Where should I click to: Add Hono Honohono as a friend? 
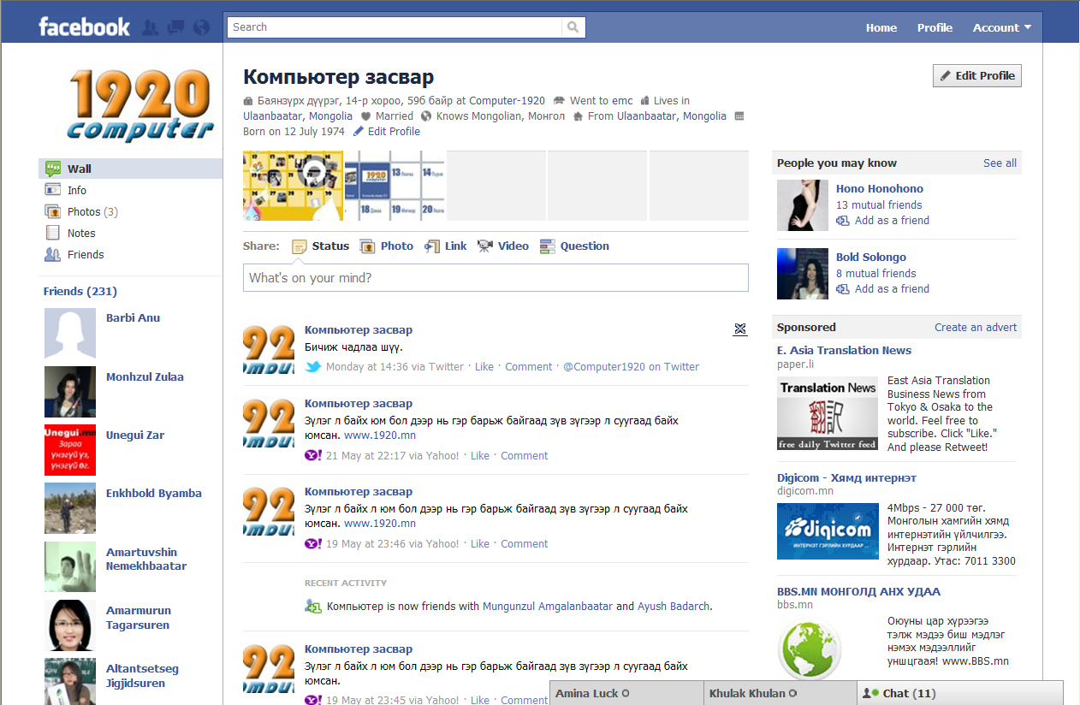[883, 221]
